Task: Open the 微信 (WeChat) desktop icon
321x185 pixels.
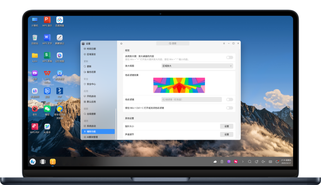Action: pyautogui.click(x=47, y=109)
